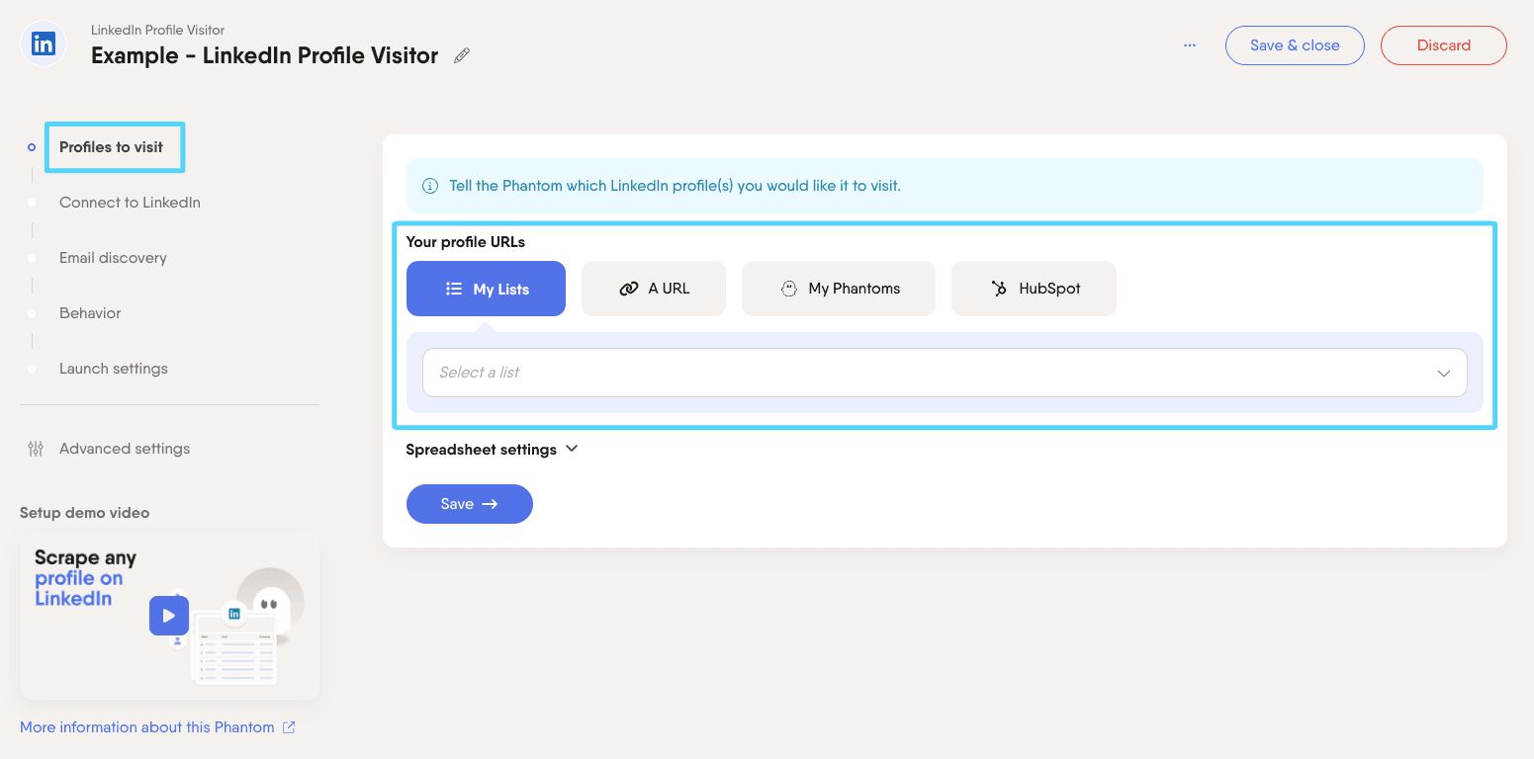This screenshot has width=1534, height=759.
Task: Select the HubSpot option
Action: [x=1034, y=289]
